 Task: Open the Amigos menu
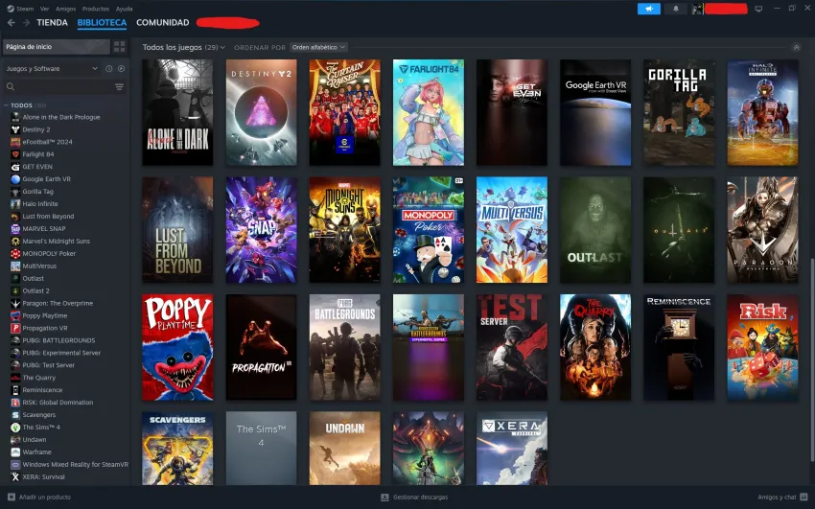tap(65, 8)
